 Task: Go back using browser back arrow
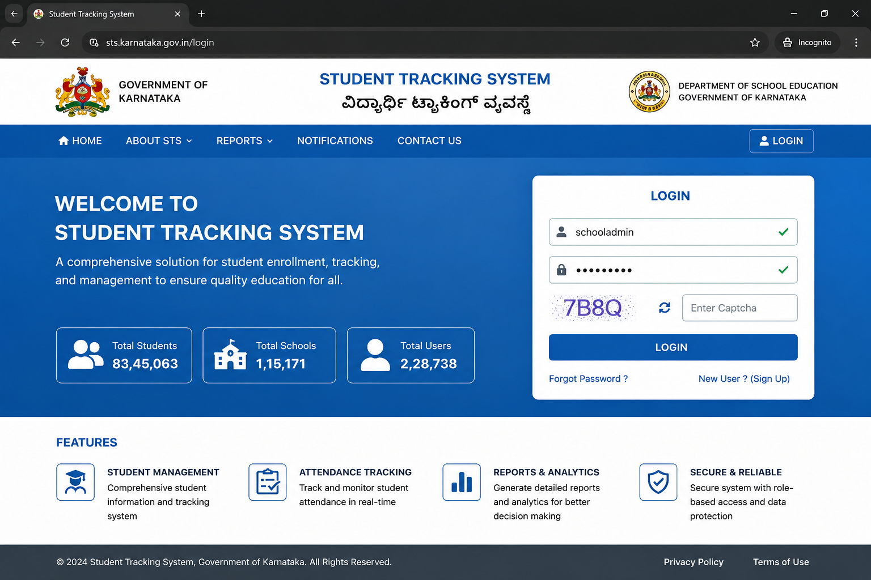16,42
